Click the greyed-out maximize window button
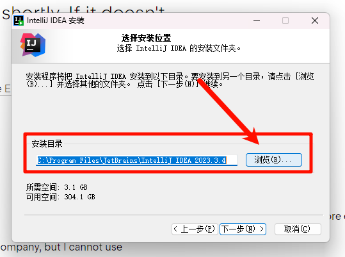This screenshot has height=257, width=345. coord(285,21)
